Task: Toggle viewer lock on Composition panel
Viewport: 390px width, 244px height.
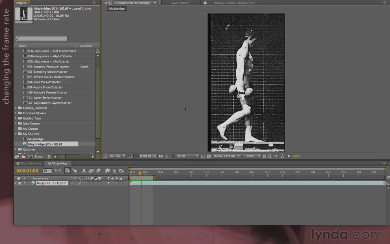Action: (110, 3)
